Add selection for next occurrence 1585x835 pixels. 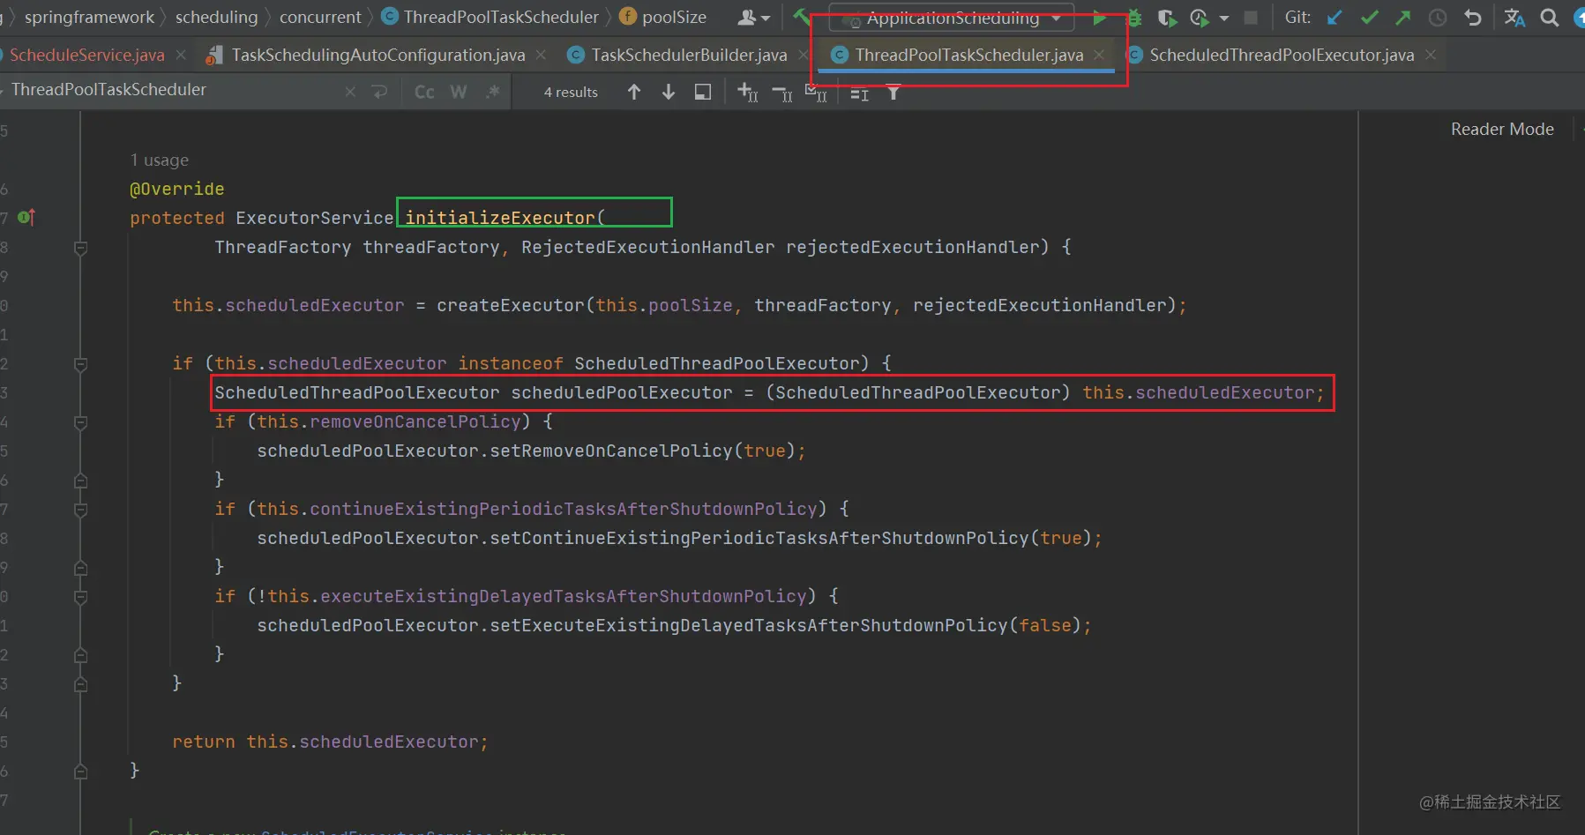coord(747,92)
